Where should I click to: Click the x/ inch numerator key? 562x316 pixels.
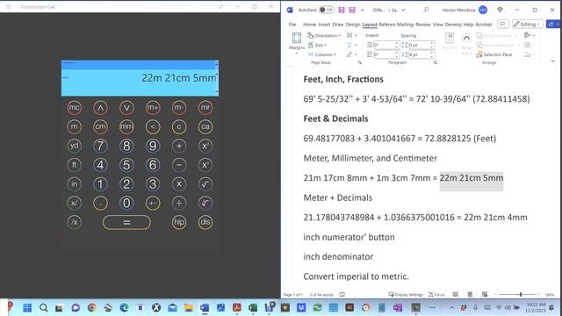tap(74, 203)
